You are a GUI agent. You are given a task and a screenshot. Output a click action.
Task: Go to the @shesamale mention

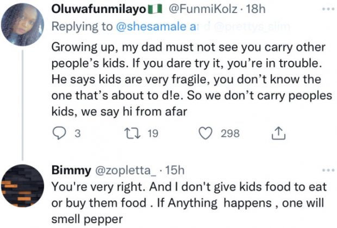pos(129,27)
